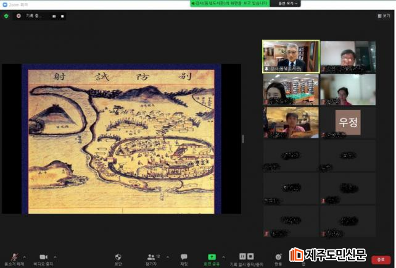Expand share screen options arrow
The image size is (396, 268).
click(223, 256)
